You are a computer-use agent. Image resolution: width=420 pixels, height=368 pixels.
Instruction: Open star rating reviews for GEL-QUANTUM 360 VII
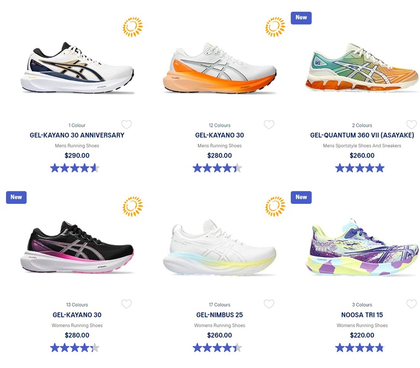(360, 168)
